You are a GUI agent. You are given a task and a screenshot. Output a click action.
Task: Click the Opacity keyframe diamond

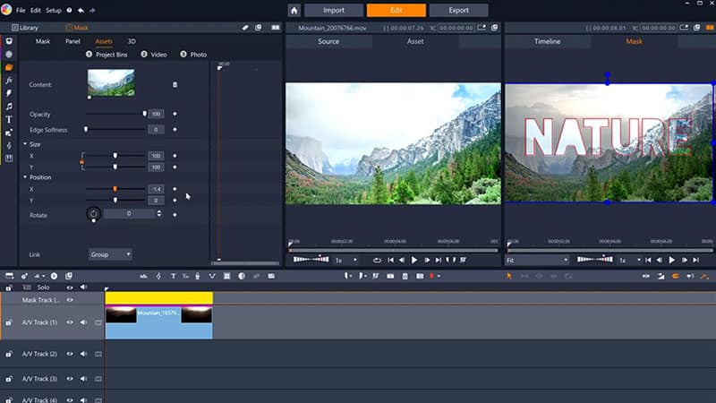pyautogui.click(x=175, y=114)
